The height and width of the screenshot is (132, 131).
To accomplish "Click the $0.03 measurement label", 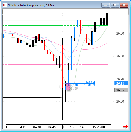I will tap(90, 82).
